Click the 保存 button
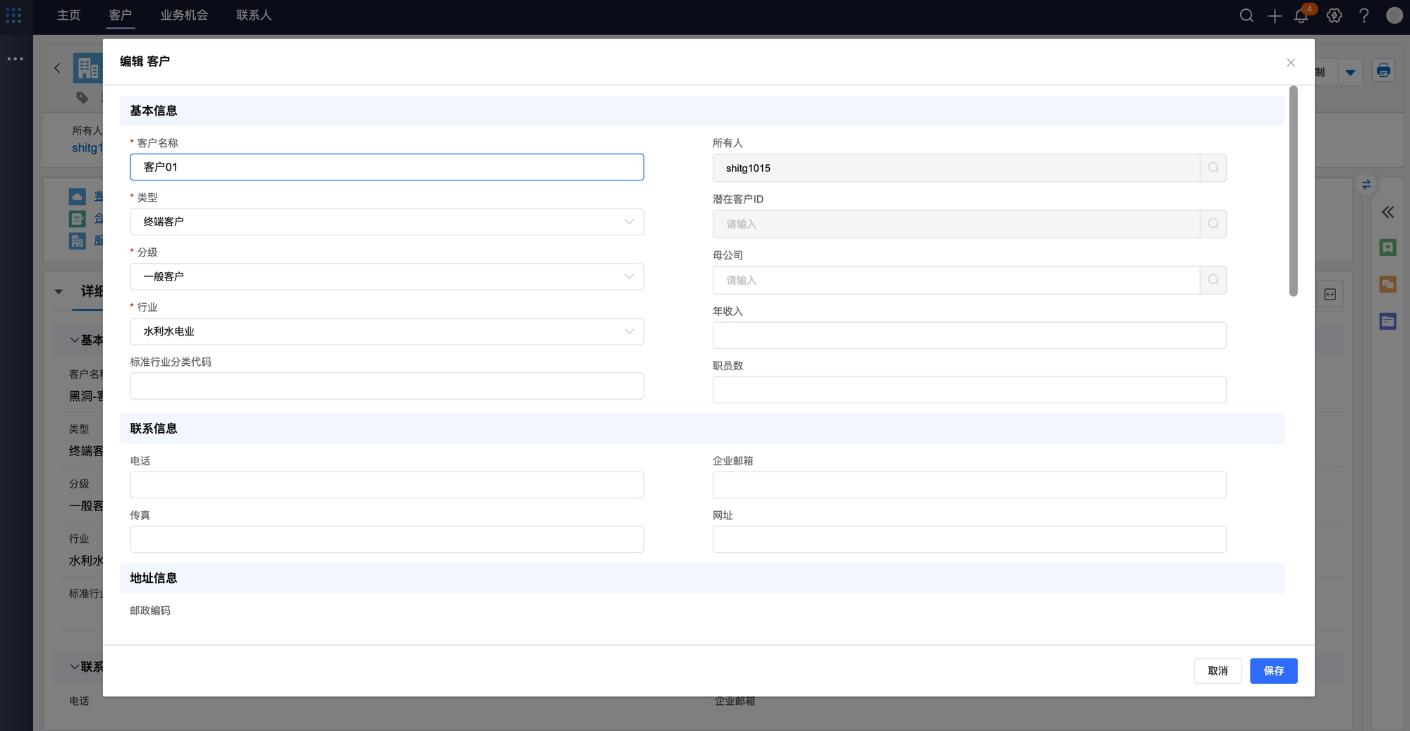This screenshot has width=1410, height=731. (1273, 671)
